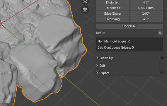
Task: Adjust the Thickness 0.001 mm field
Action: click(146, 8)
